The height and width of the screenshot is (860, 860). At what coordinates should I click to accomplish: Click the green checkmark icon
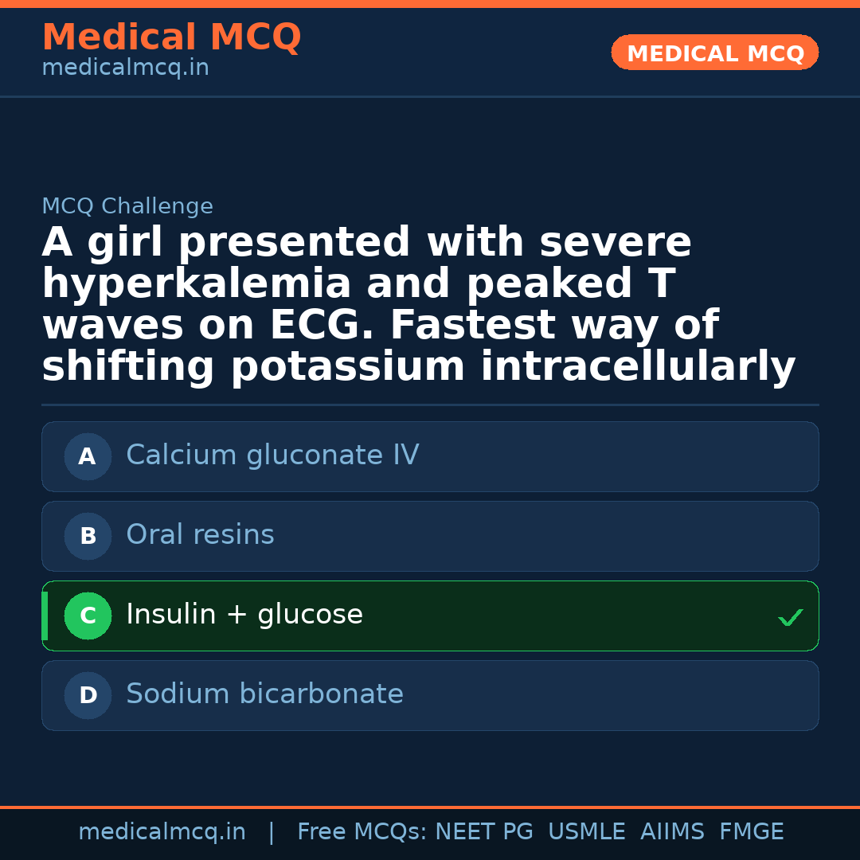790,617
